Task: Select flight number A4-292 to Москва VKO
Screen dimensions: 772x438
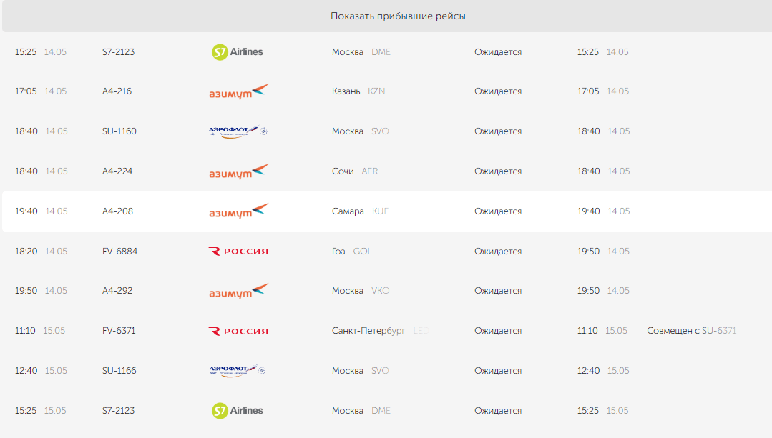Action: pos(117,291)
